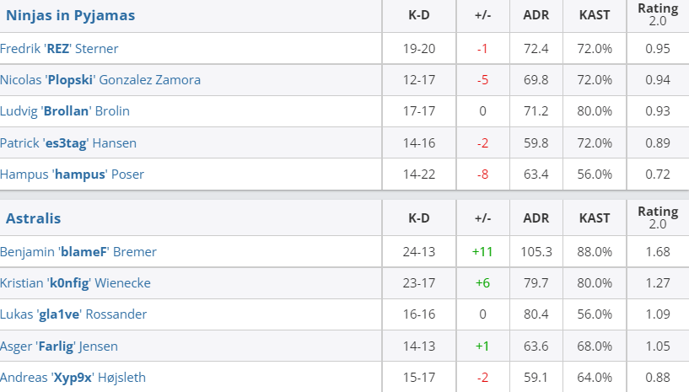Select the Ludvig 'Brollan' Brolin player link

tap(65, 111)
